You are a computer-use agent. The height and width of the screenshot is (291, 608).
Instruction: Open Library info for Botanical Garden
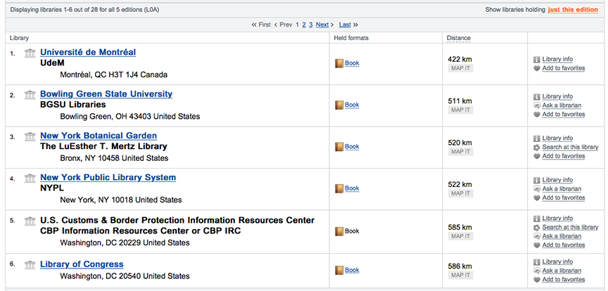[557, 138]
